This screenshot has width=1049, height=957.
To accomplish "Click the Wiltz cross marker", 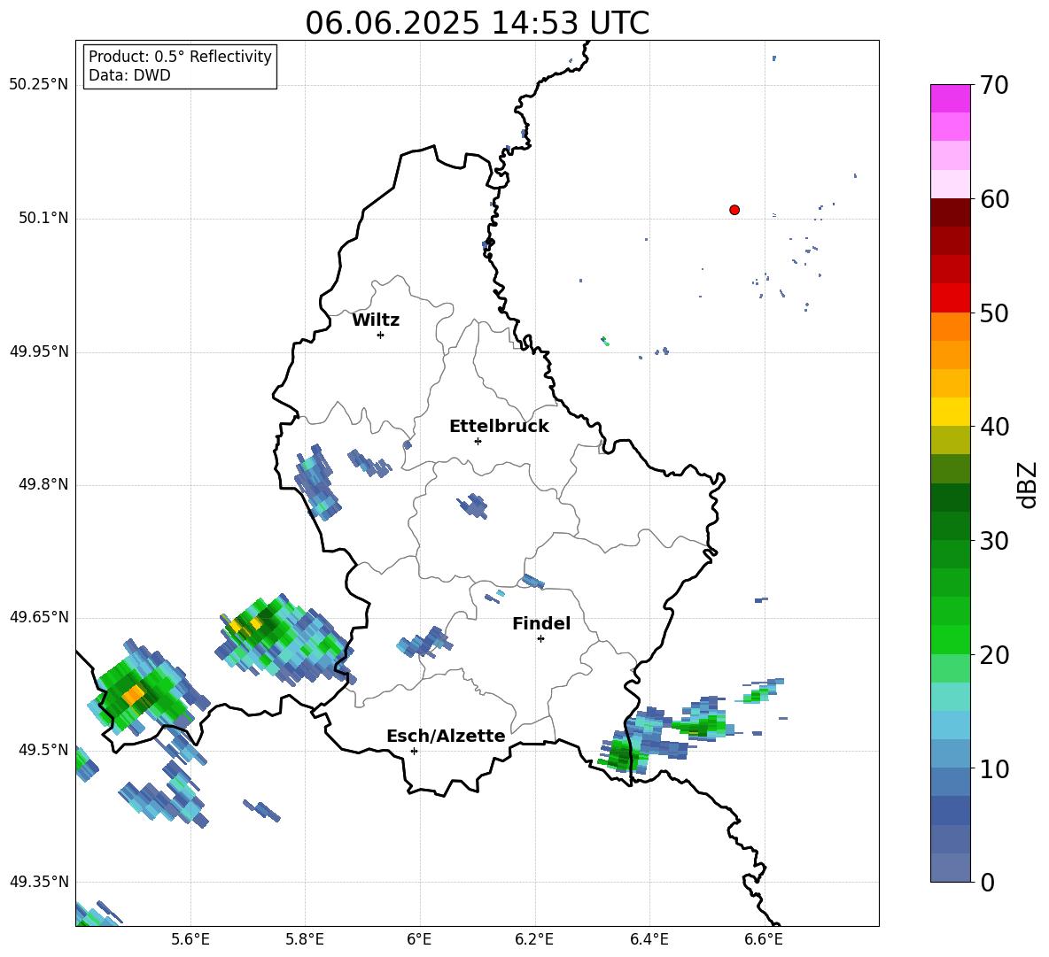I will click(381, 335).
